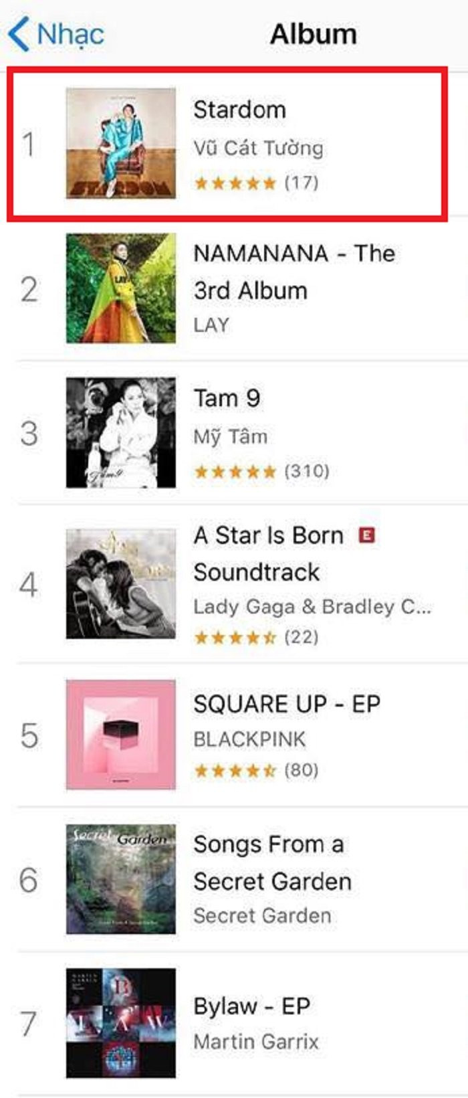Tap the back chevron arrow icon

(19, 34)
